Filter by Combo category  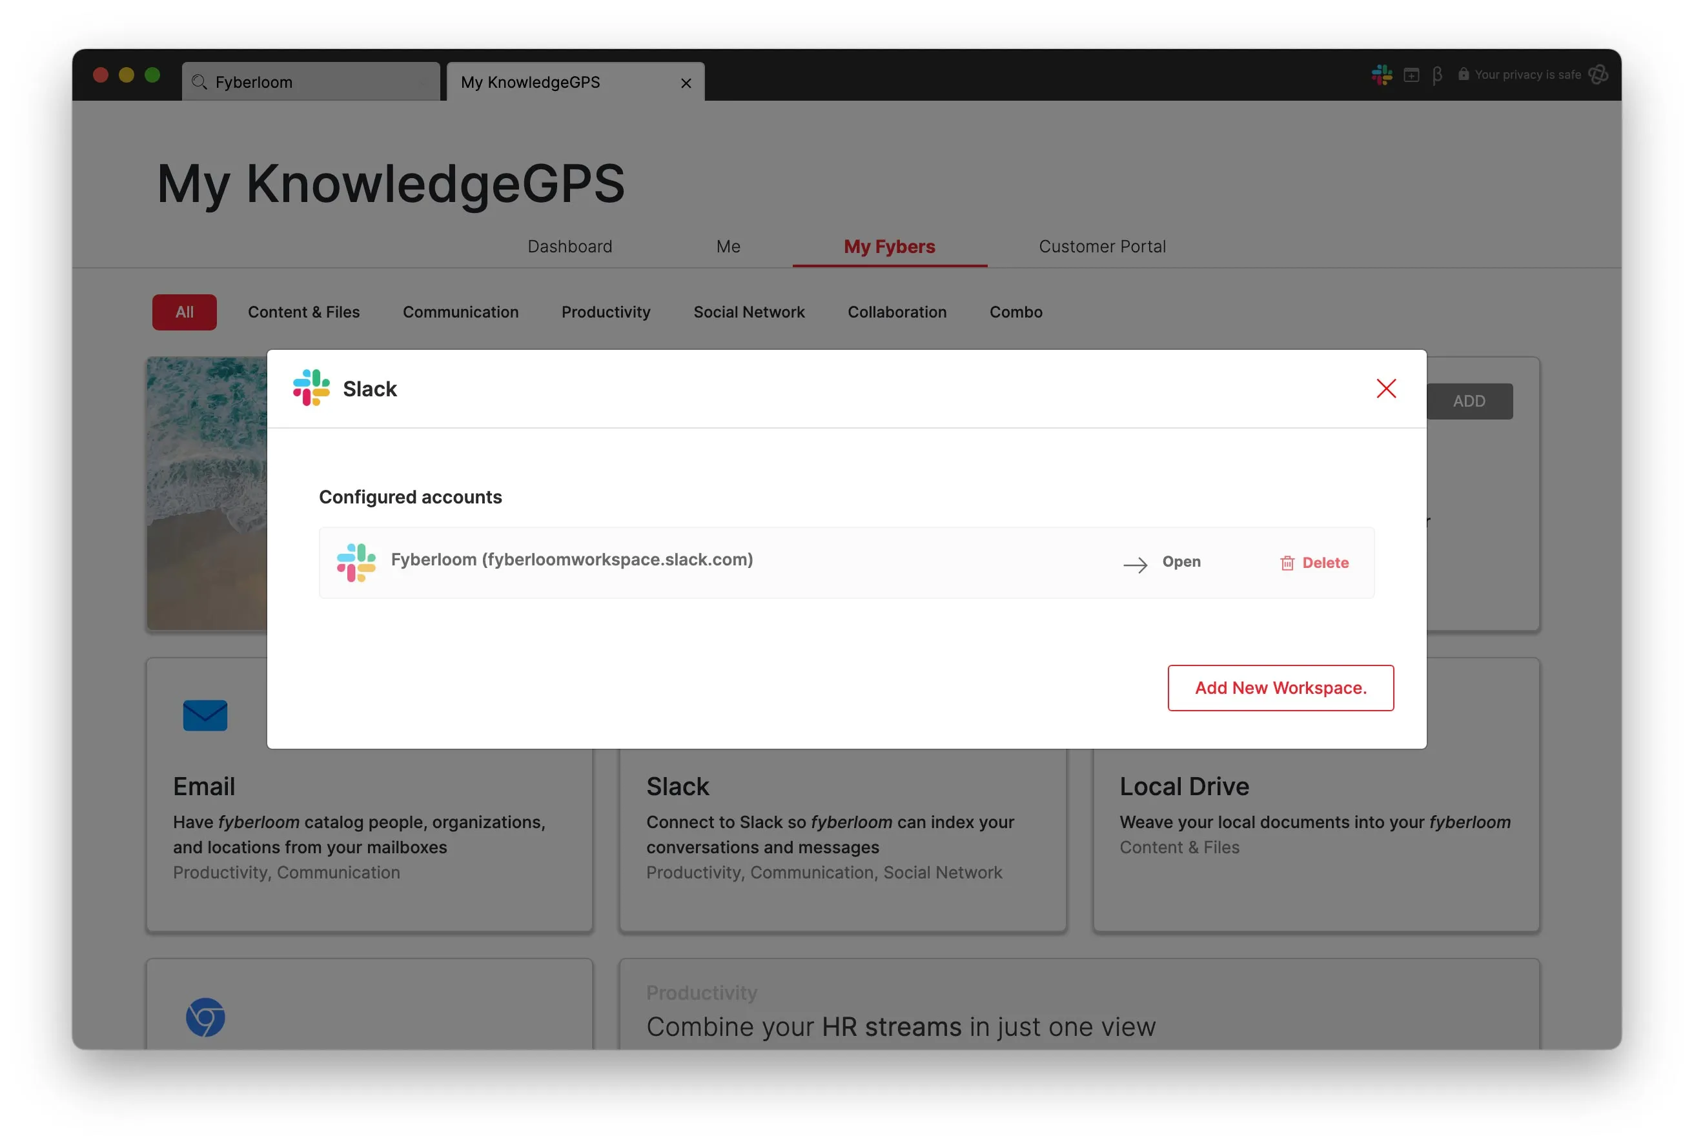coord(1015,312)
